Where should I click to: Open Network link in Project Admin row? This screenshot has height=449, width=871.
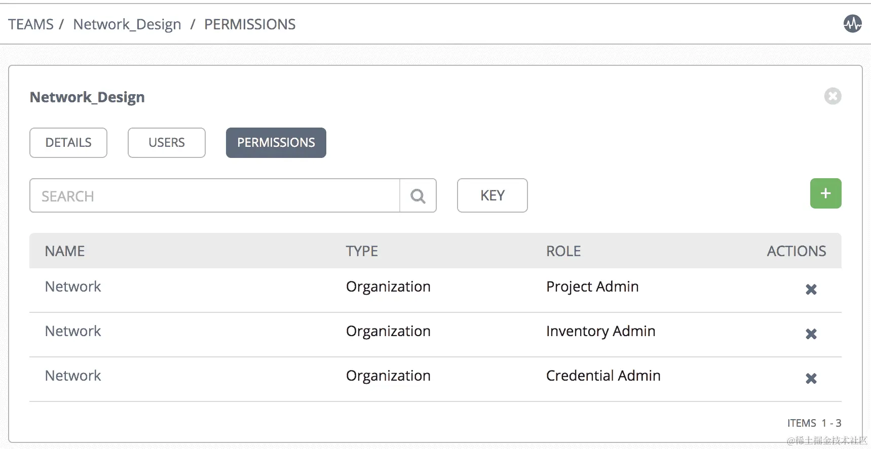(x=73, y=287)
